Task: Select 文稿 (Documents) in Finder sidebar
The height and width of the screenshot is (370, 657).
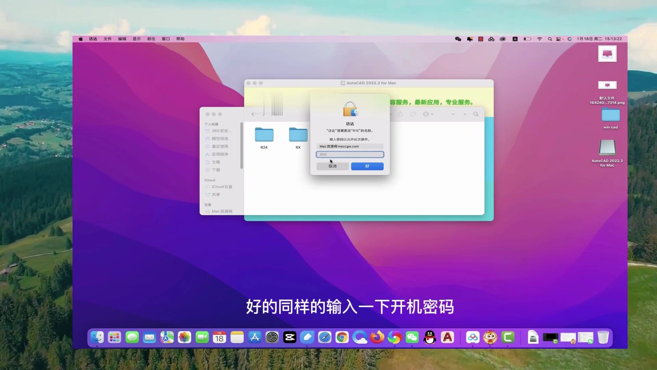Action: point(213,162)
